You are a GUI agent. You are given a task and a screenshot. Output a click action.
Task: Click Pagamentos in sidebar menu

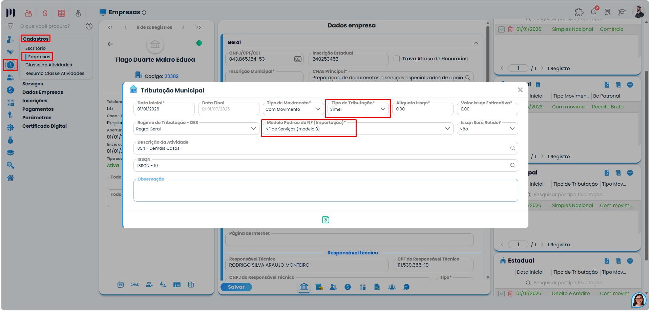38,109
